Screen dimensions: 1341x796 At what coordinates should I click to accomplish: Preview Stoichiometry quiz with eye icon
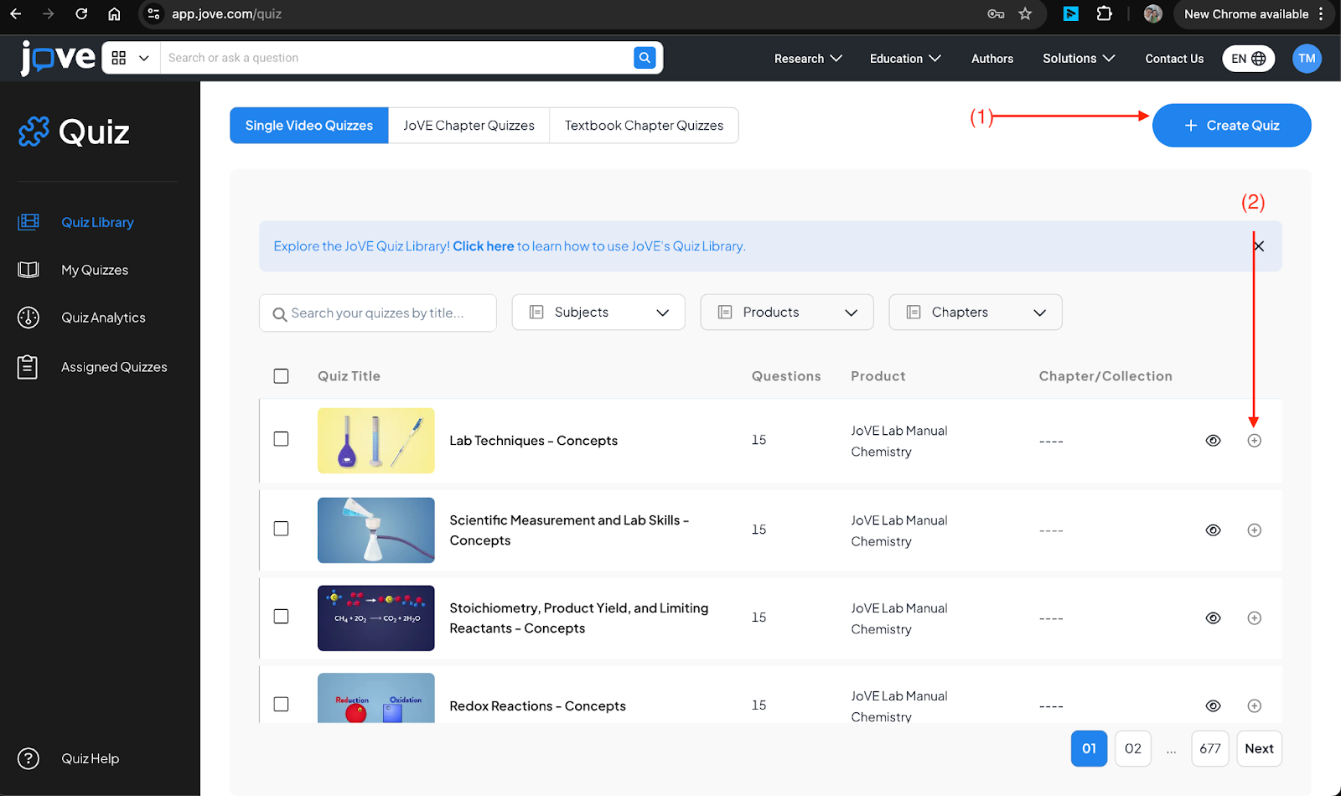click(1213, 618)
